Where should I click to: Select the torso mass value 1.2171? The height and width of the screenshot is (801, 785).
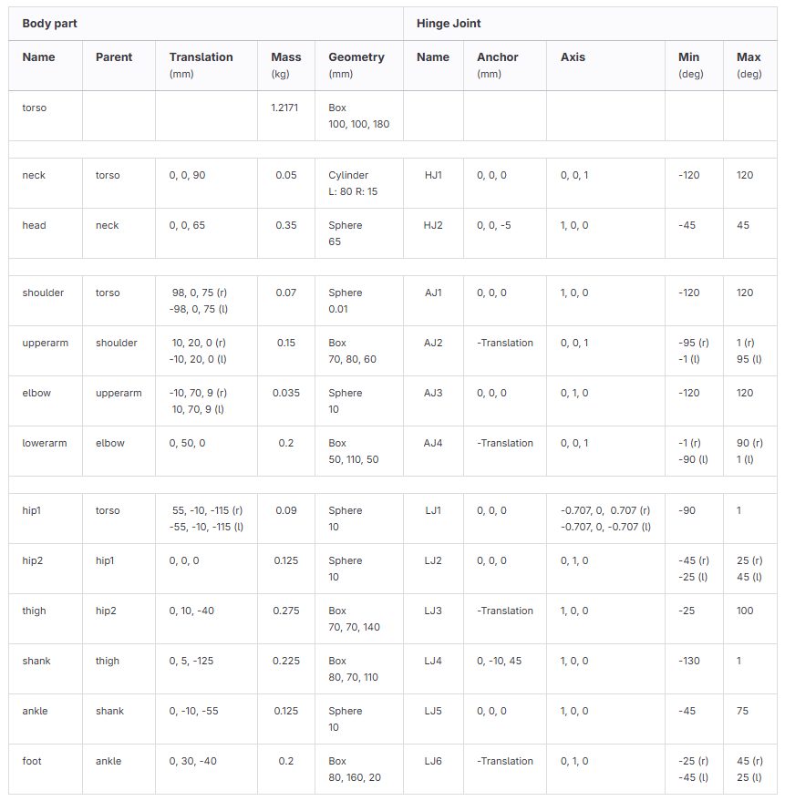[x=286, y=108]
